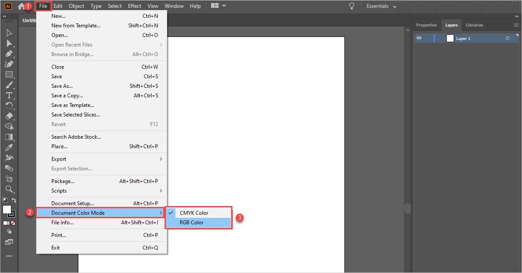
Task: Click the Layer 1 target circle
Action: (508, 39)
